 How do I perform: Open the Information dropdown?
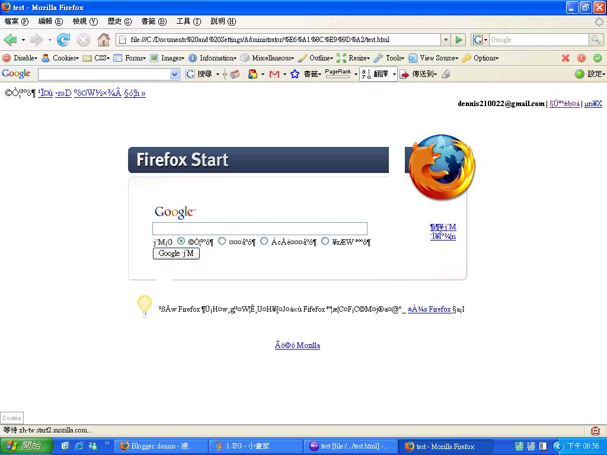coord(213,58)
